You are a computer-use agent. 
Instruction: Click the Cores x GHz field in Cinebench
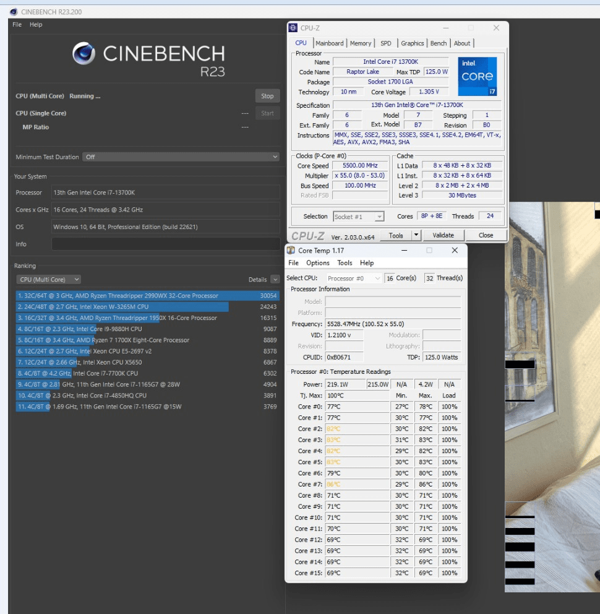point(166,209)
